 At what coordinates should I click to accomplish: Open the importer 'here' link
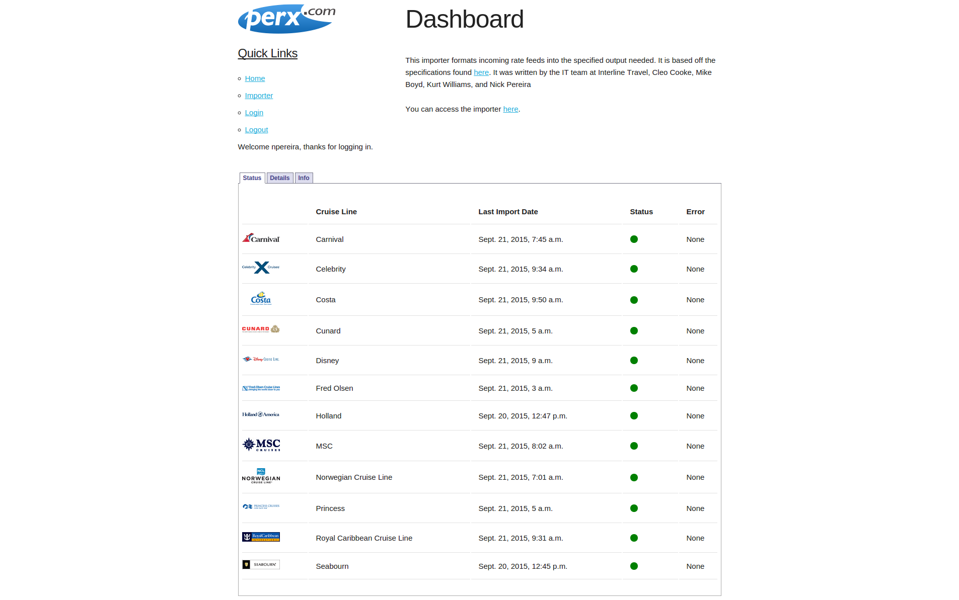[510, 109]
